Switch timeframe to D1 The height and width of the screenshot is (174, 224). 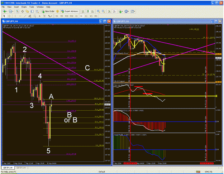[x=86, y=16]
